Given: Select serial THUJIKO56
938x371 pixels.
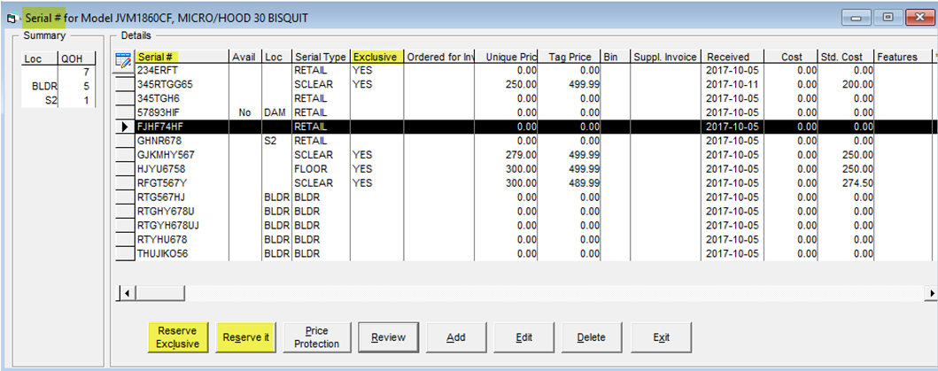Looking at the screenshot, I should pyautogui.click(x=182, y=254).
